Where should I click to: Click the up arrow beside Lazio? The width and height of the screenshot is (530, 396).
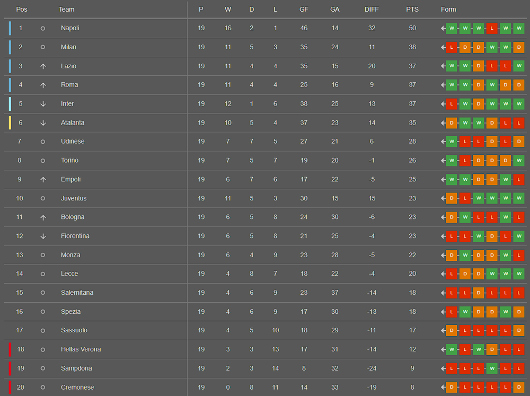pos(43,66)
